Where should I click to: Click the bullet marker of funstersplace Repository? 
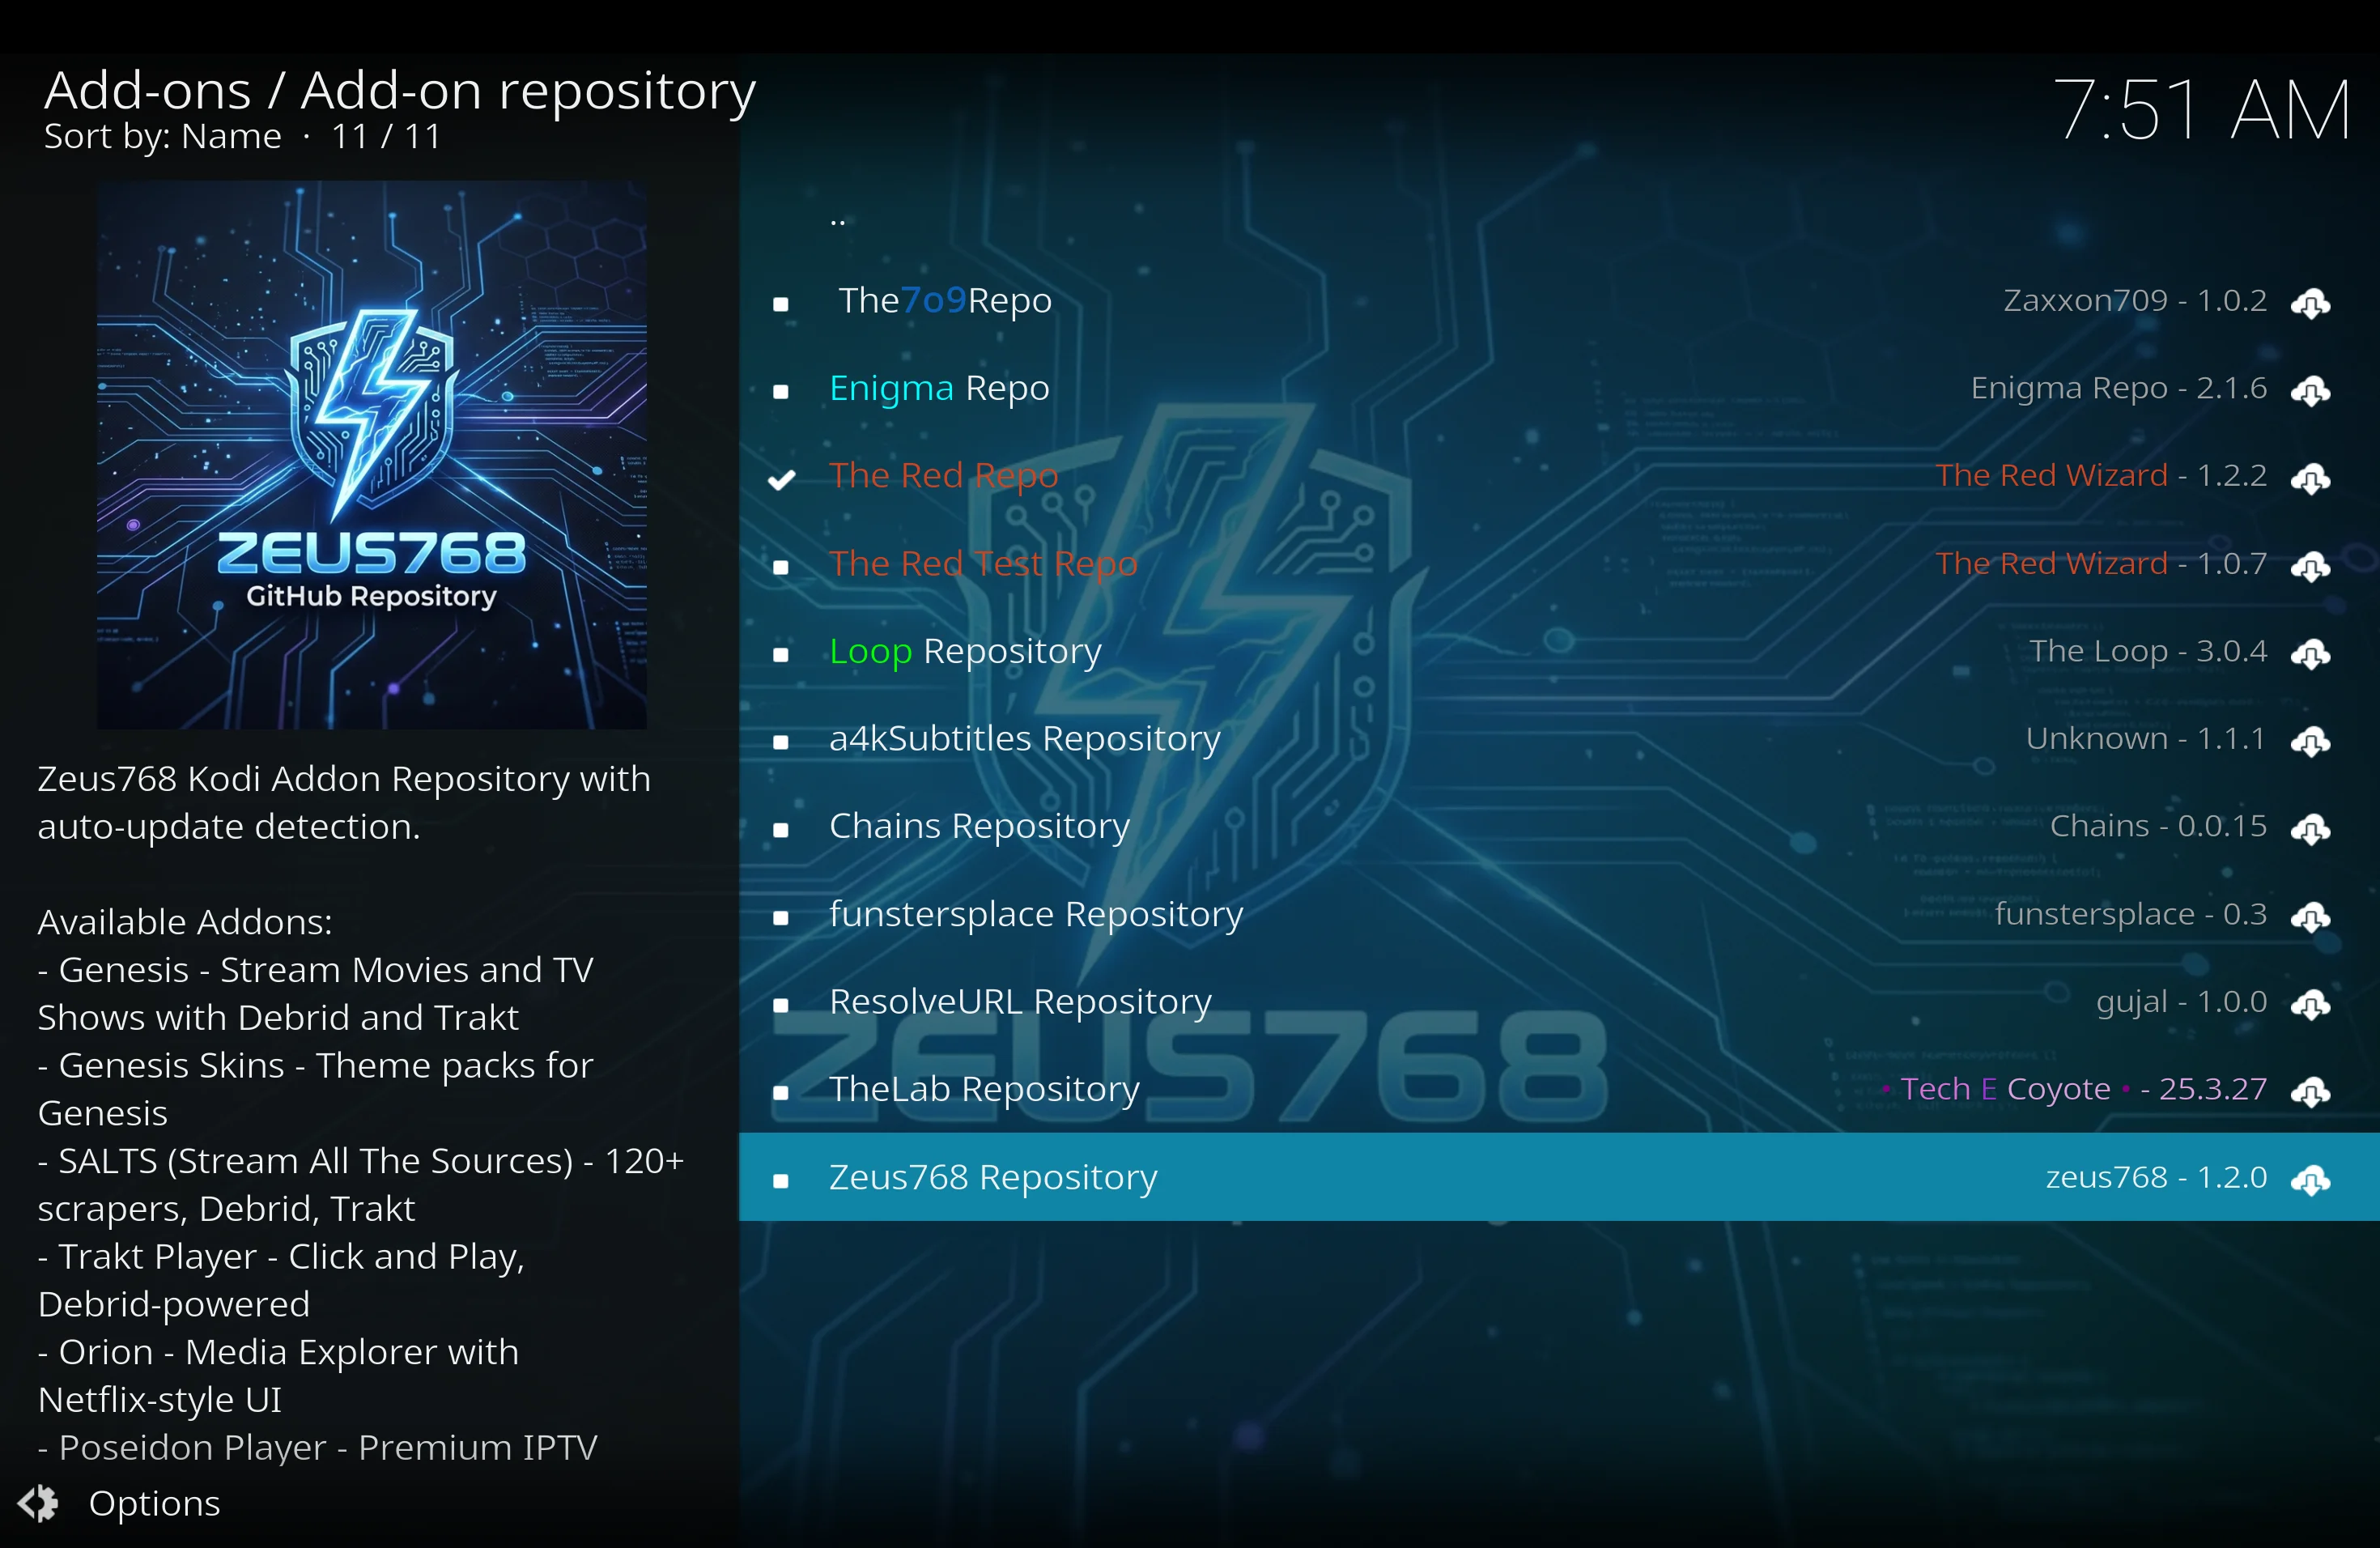pyautogui.click(x=781, y=917)
